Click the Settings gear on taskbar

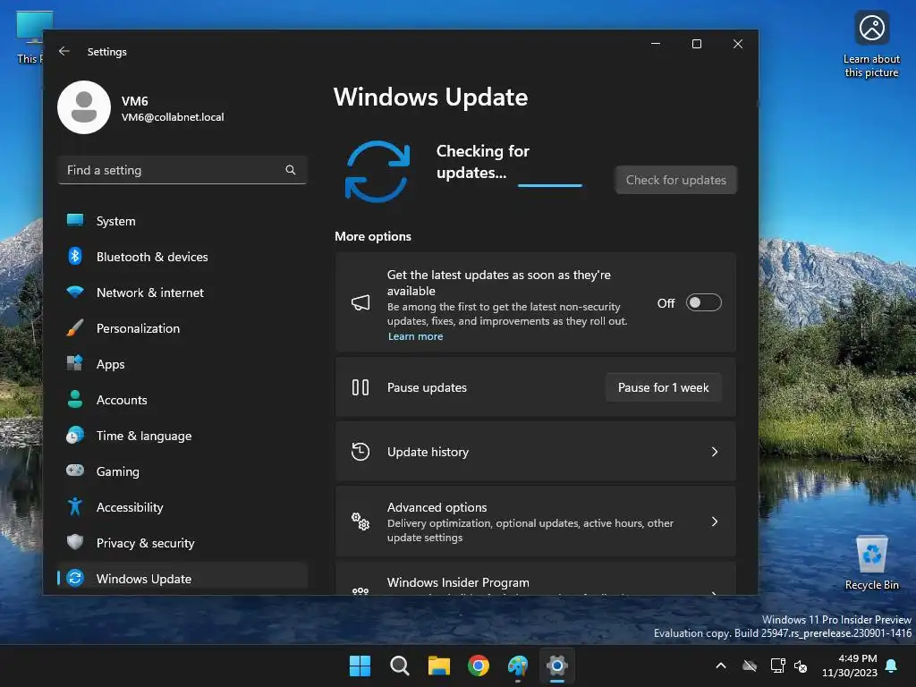(x=557, y=666)
